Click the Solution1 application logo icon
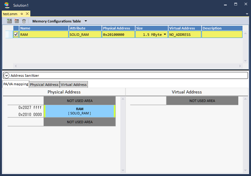251x176 pixels. pyautogui.click(x=7, y=5)
